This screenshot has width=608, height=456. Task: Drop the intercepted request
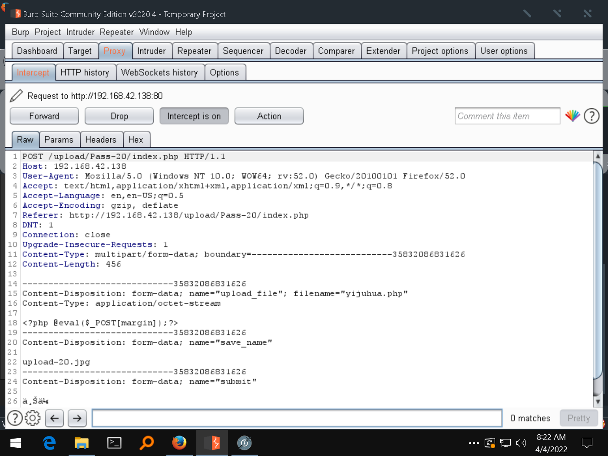[119, 116]
